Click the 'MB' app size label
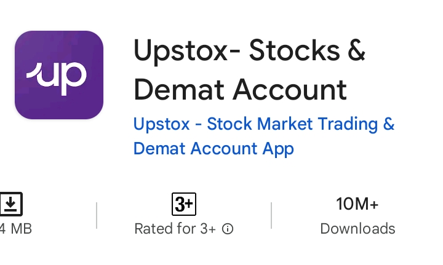The height and width of the screenshot is (265, 443). pyautogui.click(x=21, y=229)
